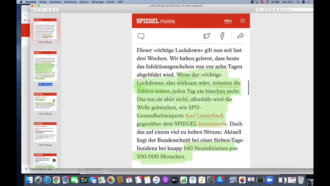This screenshot has width=330, height=186.
Task: Open Apple TV from the Dock
Action: click(175, 180)
